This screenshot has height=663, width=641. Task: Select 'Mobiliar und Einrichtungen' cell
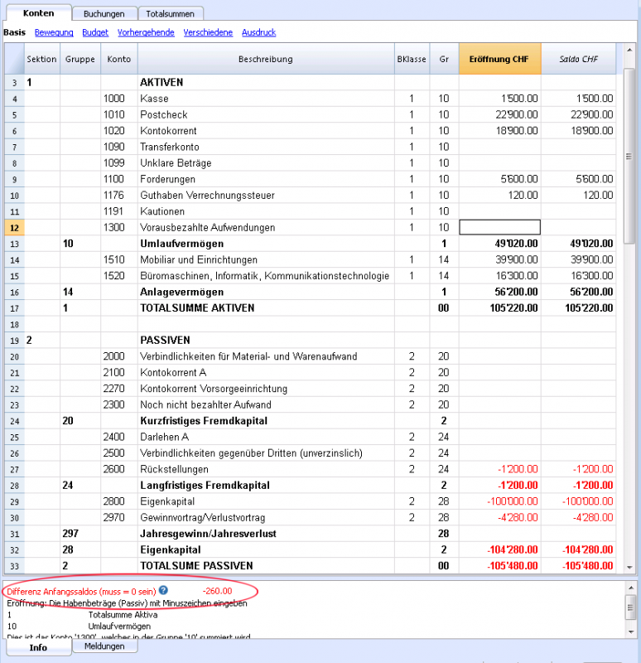click(266, 259)
